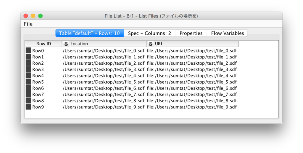This screenshot has height=153, width=303.
Task: Click the URL column header
Action: pos(192,44)
